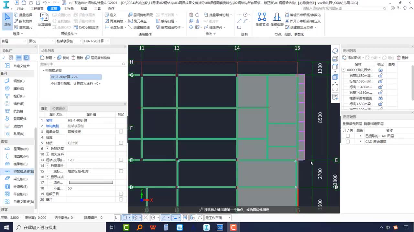
Task: Select HB-1-90计算 <2> in component list
Action: (76, 77)
